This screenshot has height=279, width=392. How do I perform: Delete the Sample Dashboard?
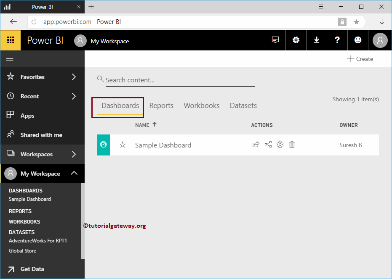tap(292, 145)
